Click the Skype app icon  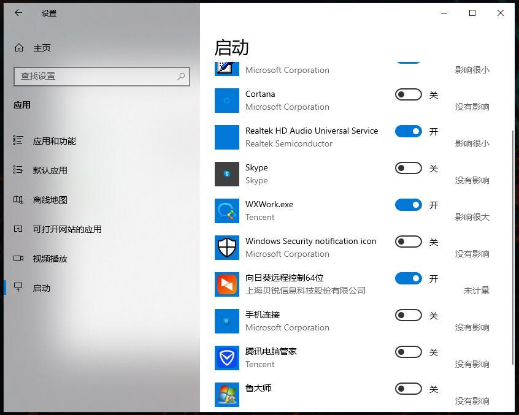pos(226,174)
